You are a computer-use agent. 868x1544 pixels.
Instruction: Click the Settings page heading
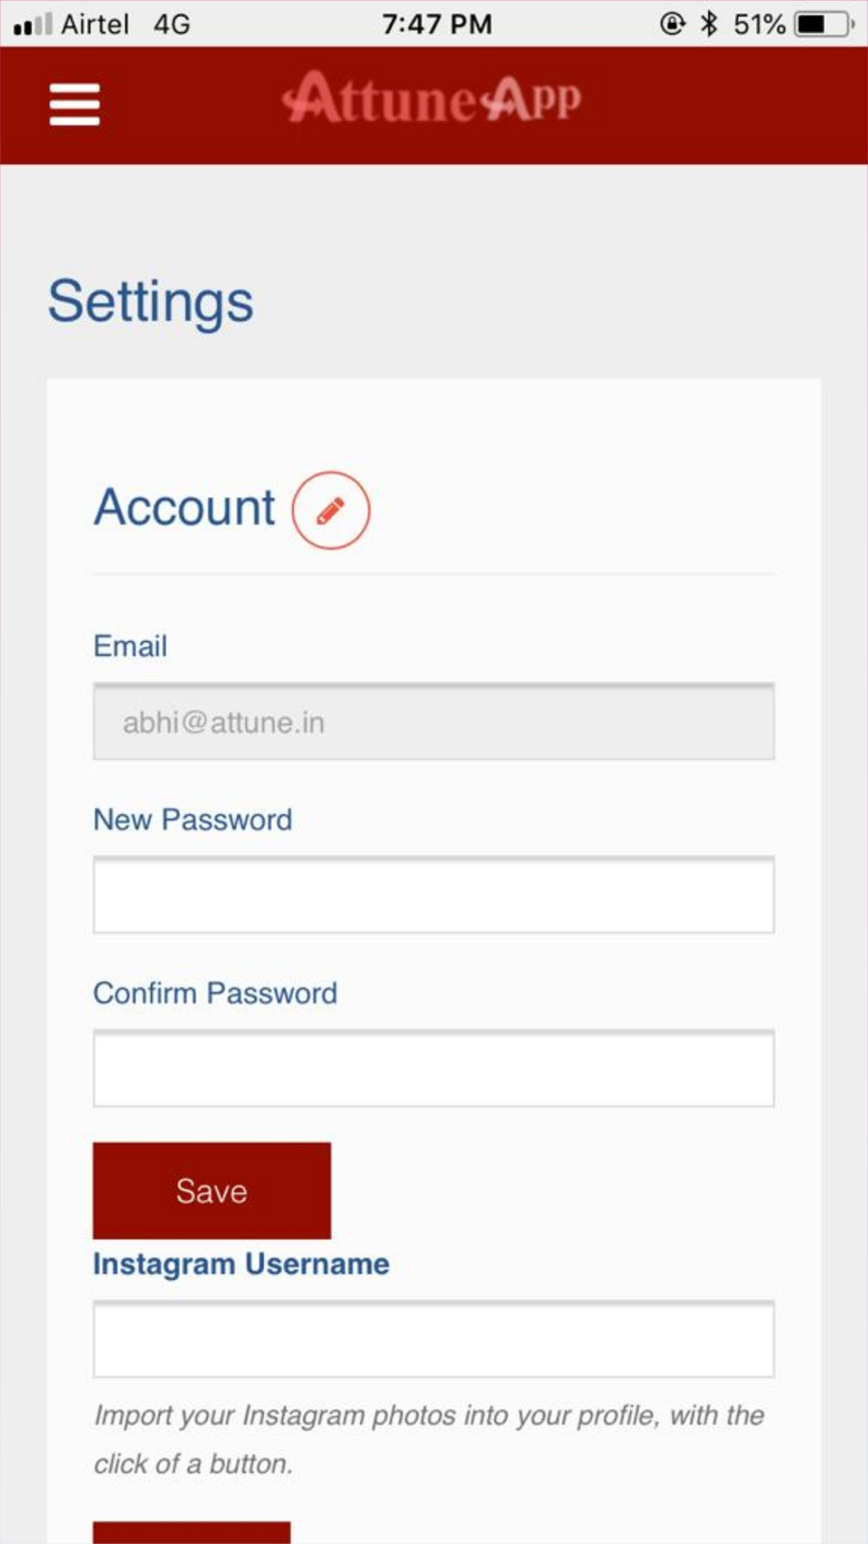[151, 302]
